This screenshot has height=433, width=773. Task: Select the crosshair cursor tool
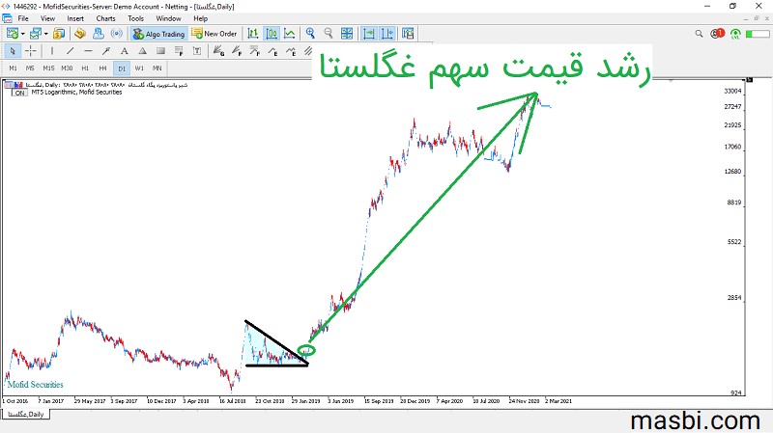click(31, 51)
